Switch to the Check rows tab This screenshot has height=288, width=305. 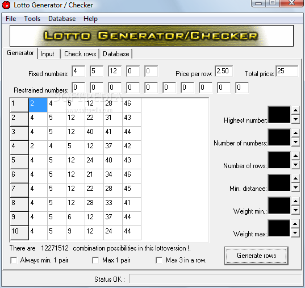[80, 54]
